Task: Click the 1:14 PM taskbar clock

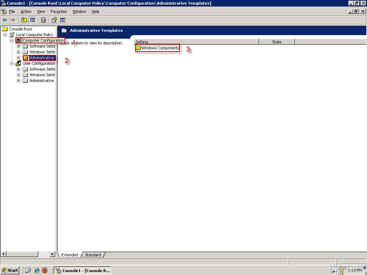Action: [x=354, y=271]
